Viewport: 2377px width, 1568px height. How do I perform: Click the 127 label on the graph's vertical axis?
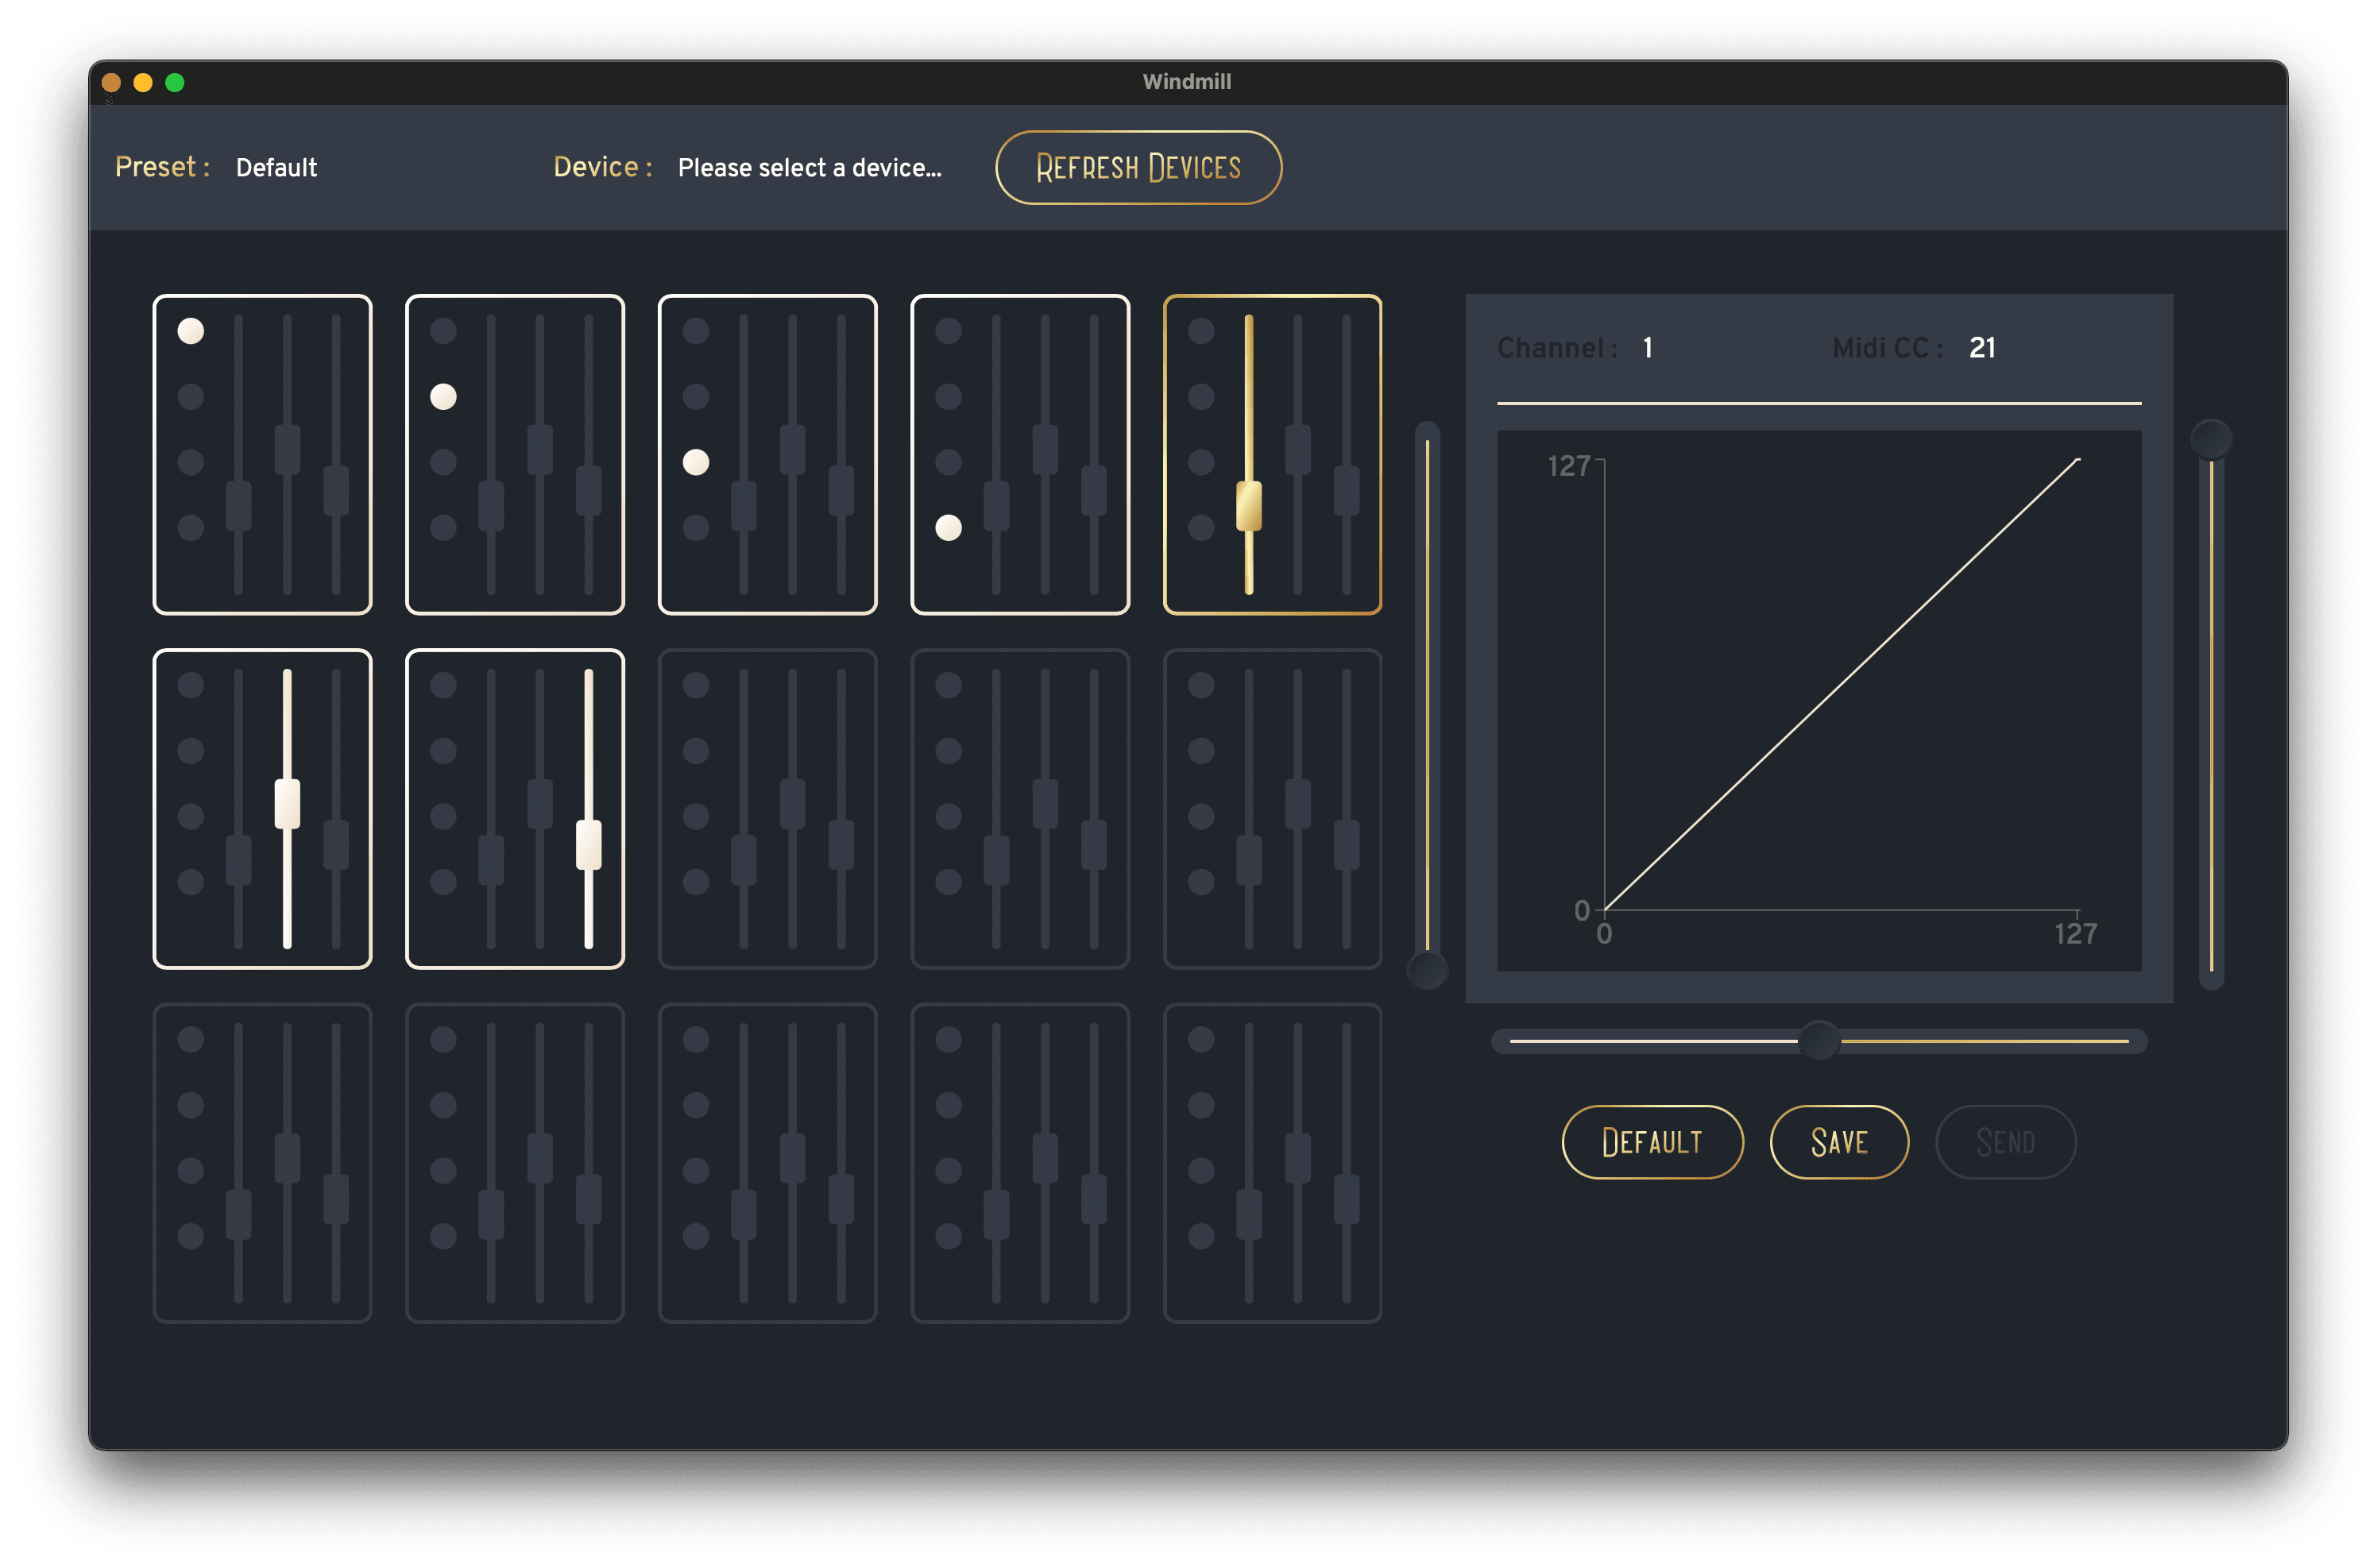click(1568, 466)
